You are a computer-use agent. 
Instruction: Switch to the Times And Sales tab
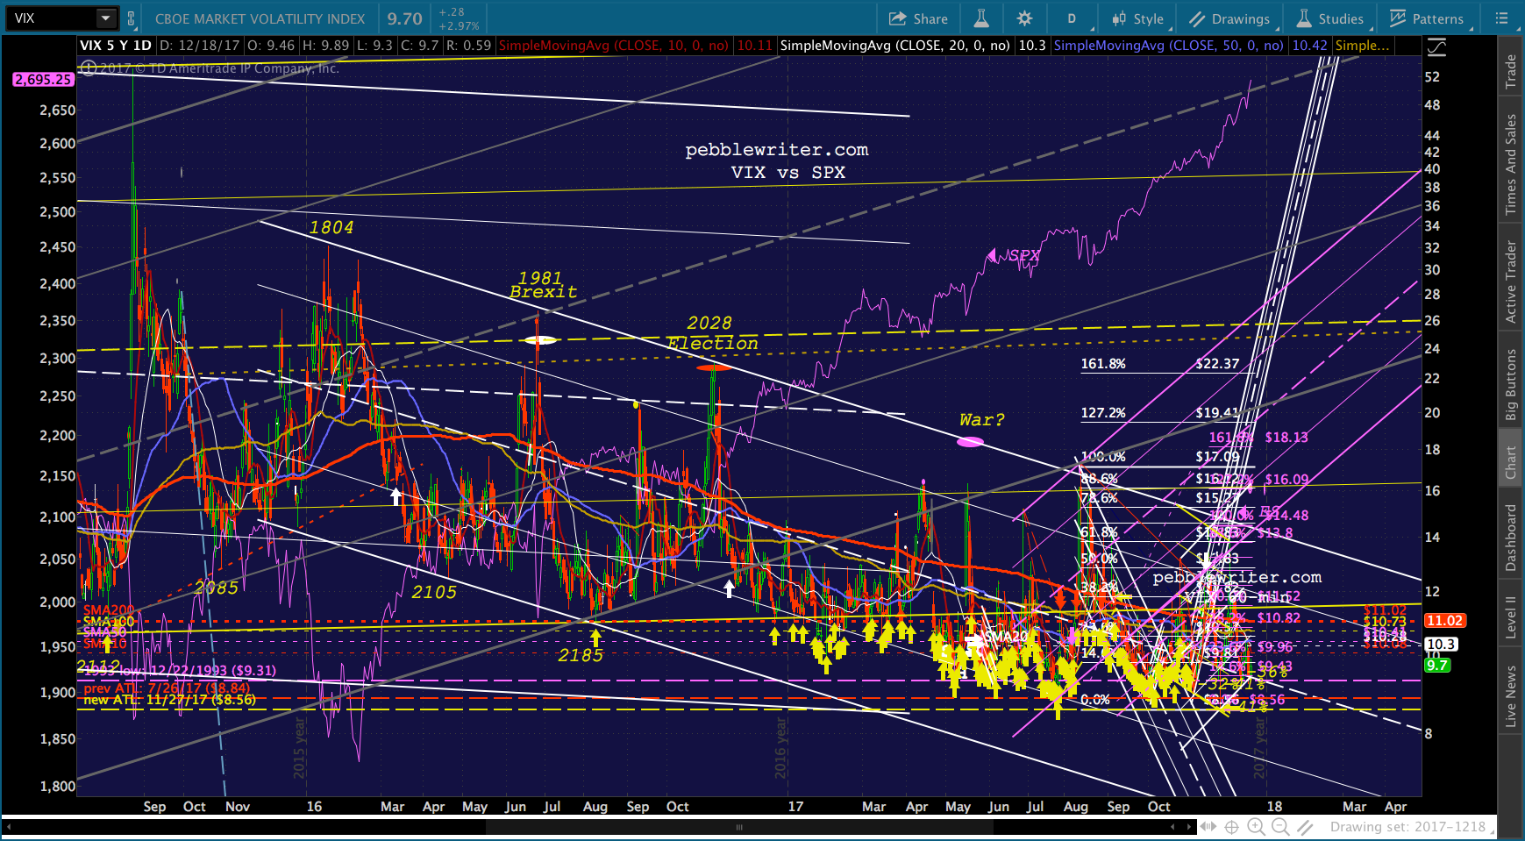[1511, 165]
